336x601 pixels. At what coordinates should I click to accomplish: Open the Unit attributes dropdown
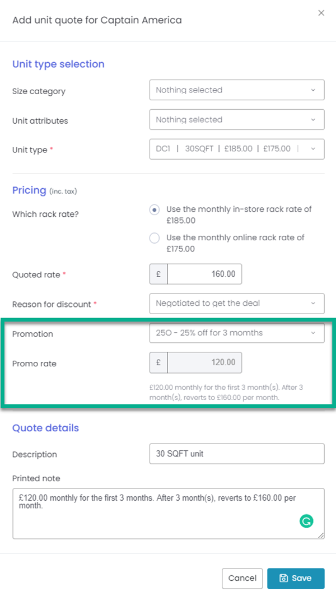pyautogui.click(x=236, y=119)
